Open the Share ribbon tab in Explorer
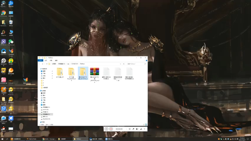The image size is (251, 141). point(51,60)
